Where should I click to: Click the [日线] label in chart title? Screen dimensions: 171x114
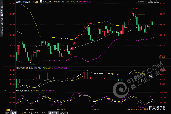(x=34, y=2)
